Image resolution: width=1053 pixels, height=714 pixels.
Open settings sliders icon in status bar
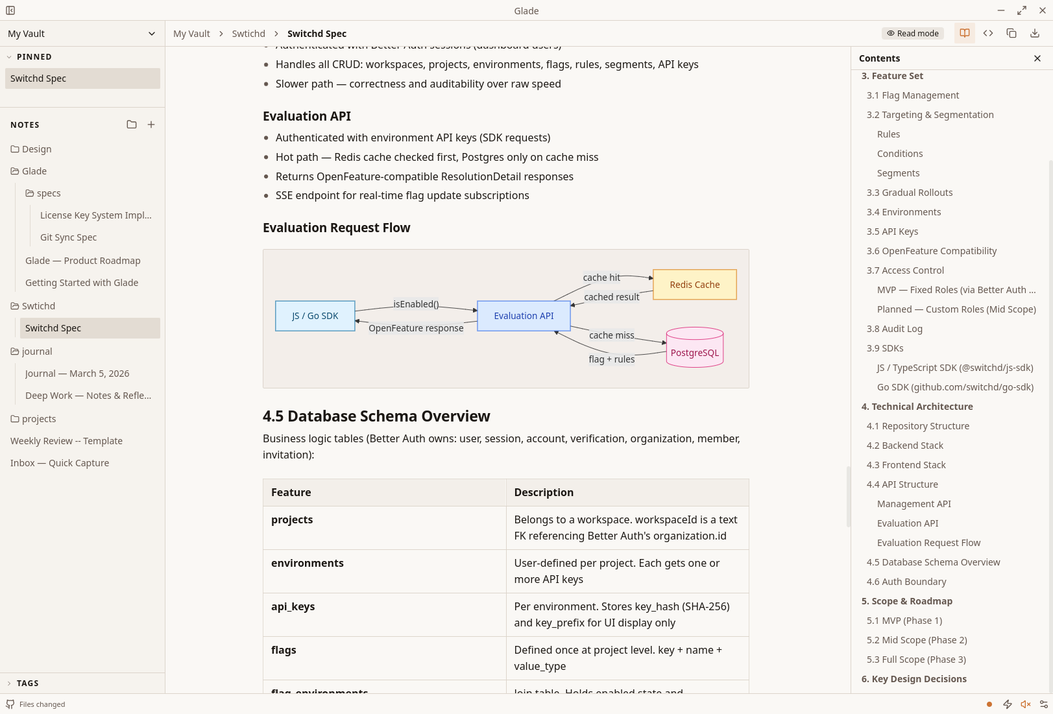(x=1044, y=704)
